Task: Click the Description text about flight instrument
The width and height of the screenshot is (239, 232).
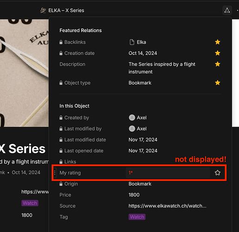Action: click(x=162, y=68)
